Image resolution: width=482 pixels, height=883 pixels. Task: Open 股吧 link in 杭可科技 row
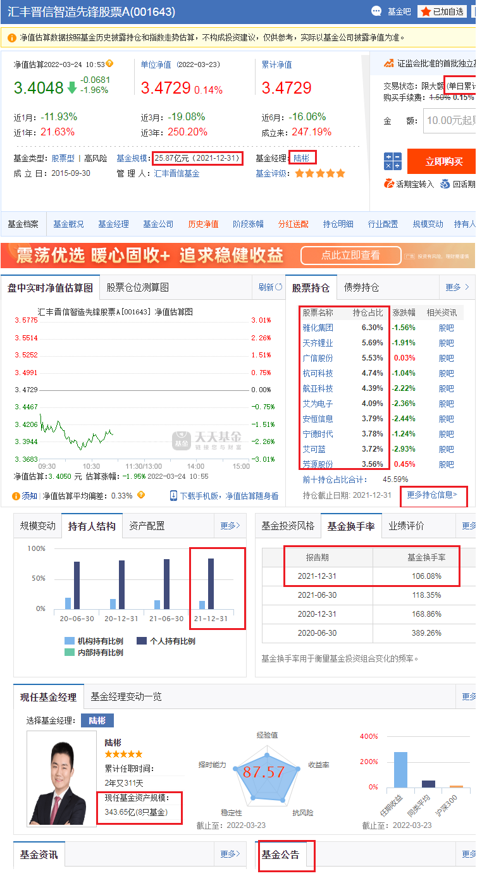pos(447,373)
